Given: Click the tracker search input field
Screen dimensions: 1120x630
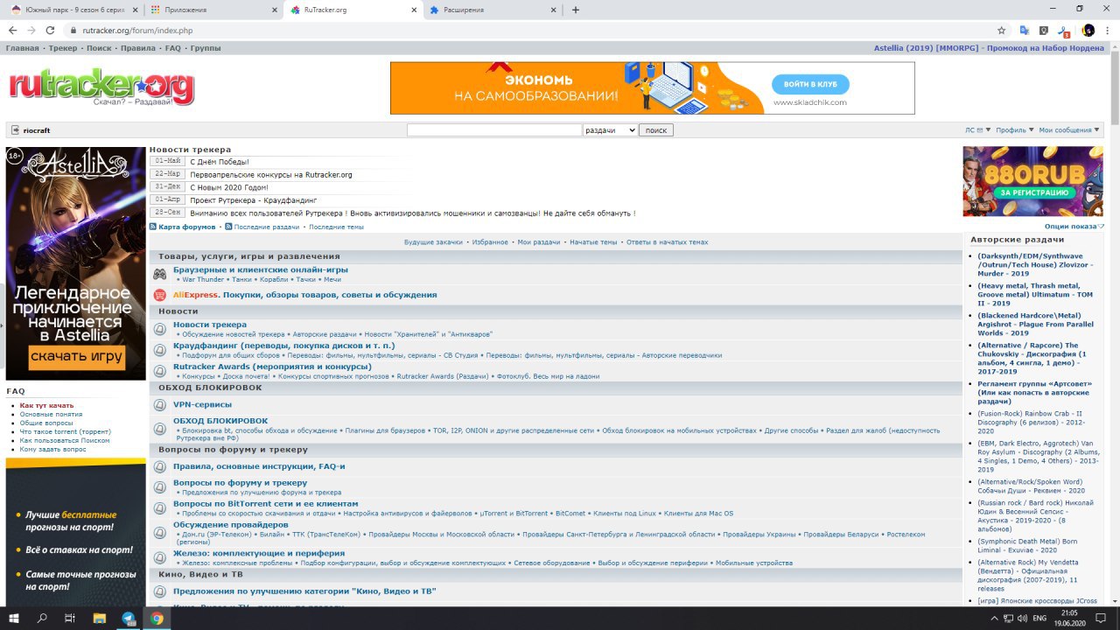Looking at the screenshot, I should click(494, 130).
